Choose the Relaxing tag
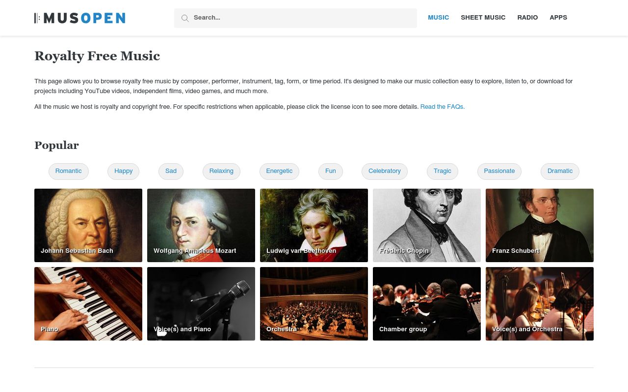The height and width of the screenshot is (392, 628). (x=221, y=171)
